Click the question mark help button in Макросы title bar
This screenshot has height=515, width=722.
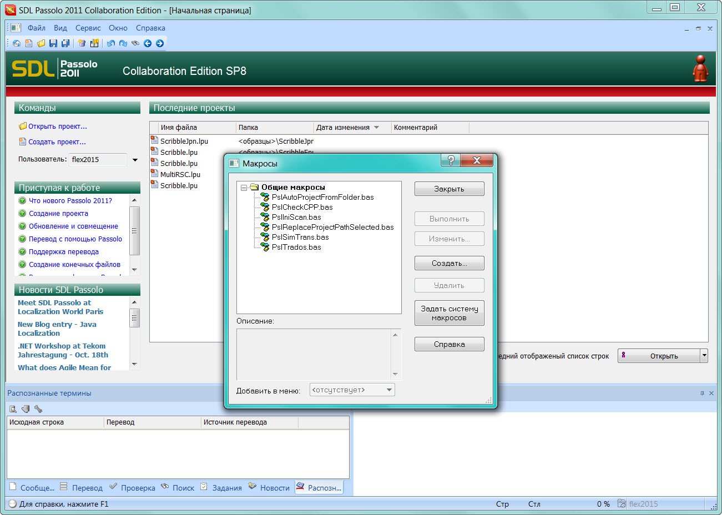(451, 160)
